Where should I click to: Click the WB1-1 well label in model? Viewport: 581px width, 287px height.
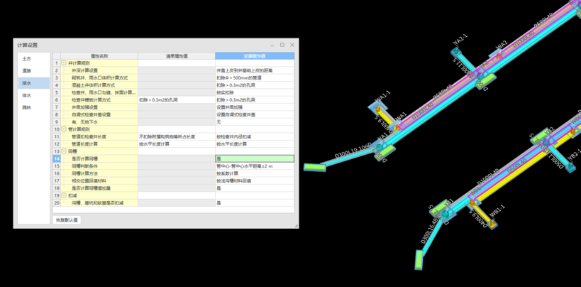point(497,210)
